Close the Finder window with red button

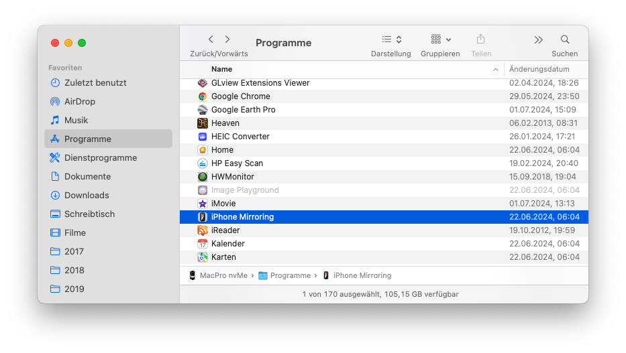pyautogui.click(x=55, y=43)
